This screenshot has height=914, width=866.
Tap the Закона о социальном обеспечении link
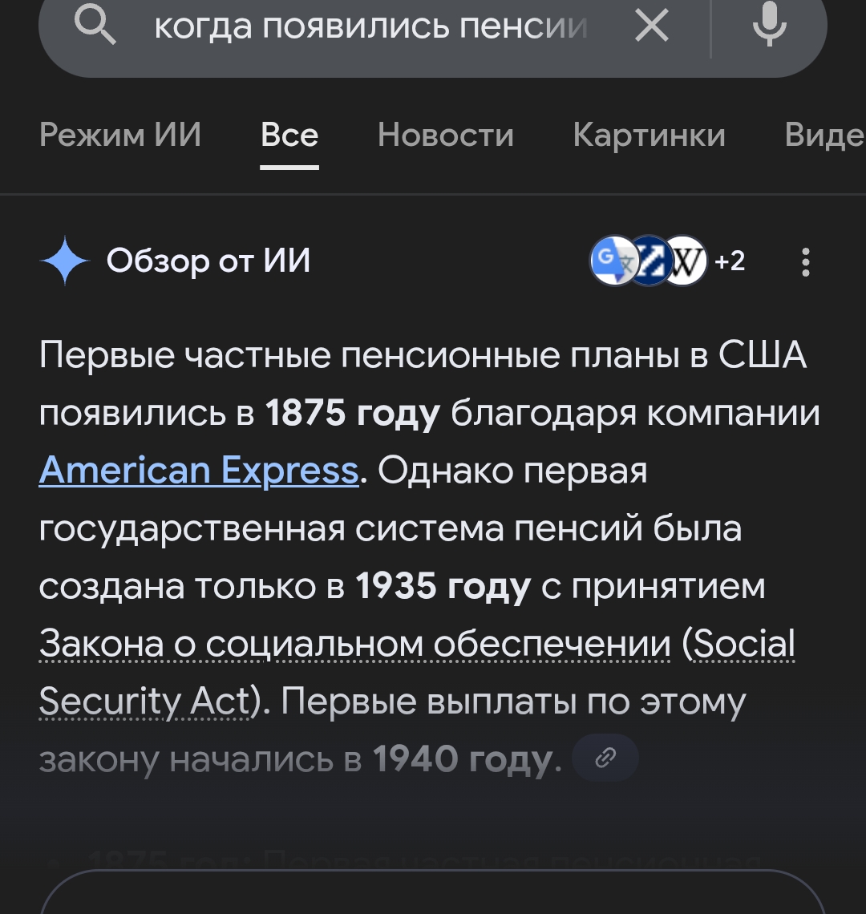pyautogui.click(x=354, y=644)
